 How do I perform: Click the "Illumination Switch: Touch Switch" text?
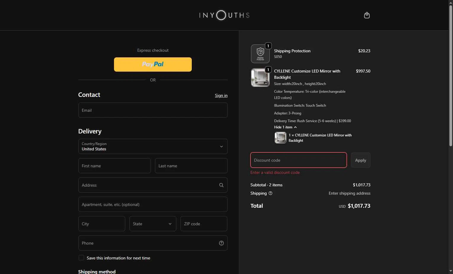[x=300, y=105]
